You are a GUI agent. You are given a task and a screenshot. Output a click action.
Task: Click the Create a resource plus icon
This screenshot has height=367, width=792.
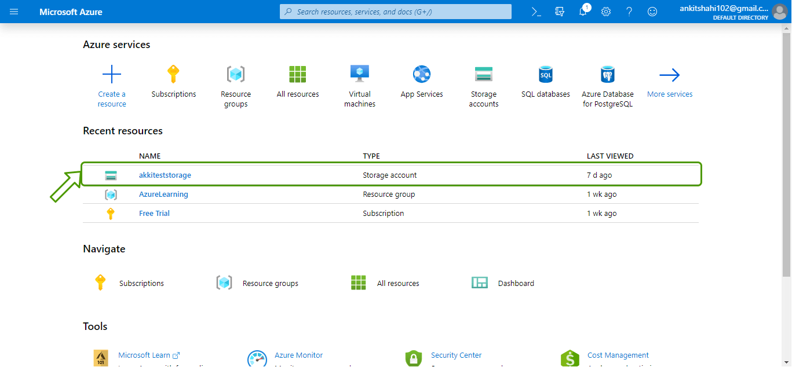[112, 75]
